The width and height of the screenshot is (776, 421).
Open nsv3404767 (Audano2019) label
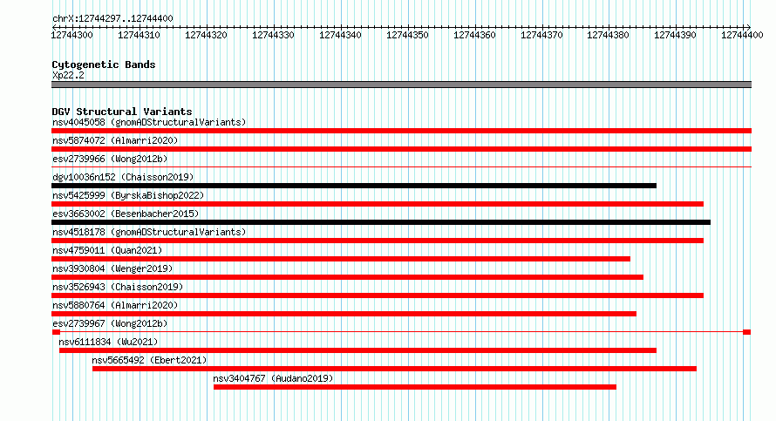tap(273, 378)
